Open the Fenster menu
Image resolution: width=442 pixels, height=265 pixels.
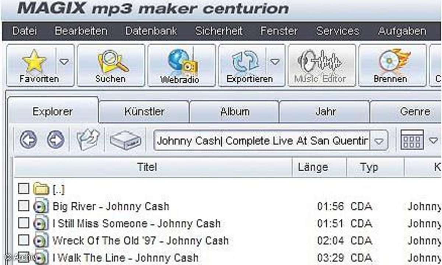[279, 31]
